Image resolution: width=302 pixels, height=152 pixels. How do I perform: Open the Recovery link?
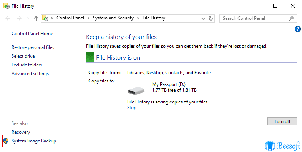[21, 132]
